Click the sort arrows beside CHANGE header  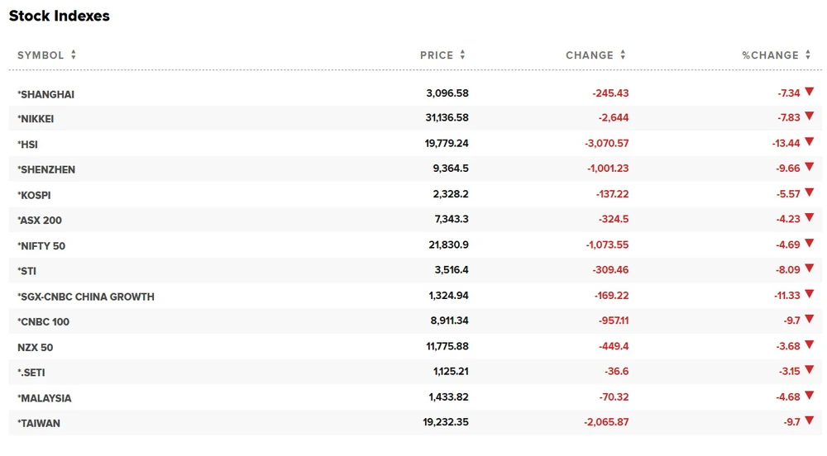pyautogui.click(x=623, y=55)
